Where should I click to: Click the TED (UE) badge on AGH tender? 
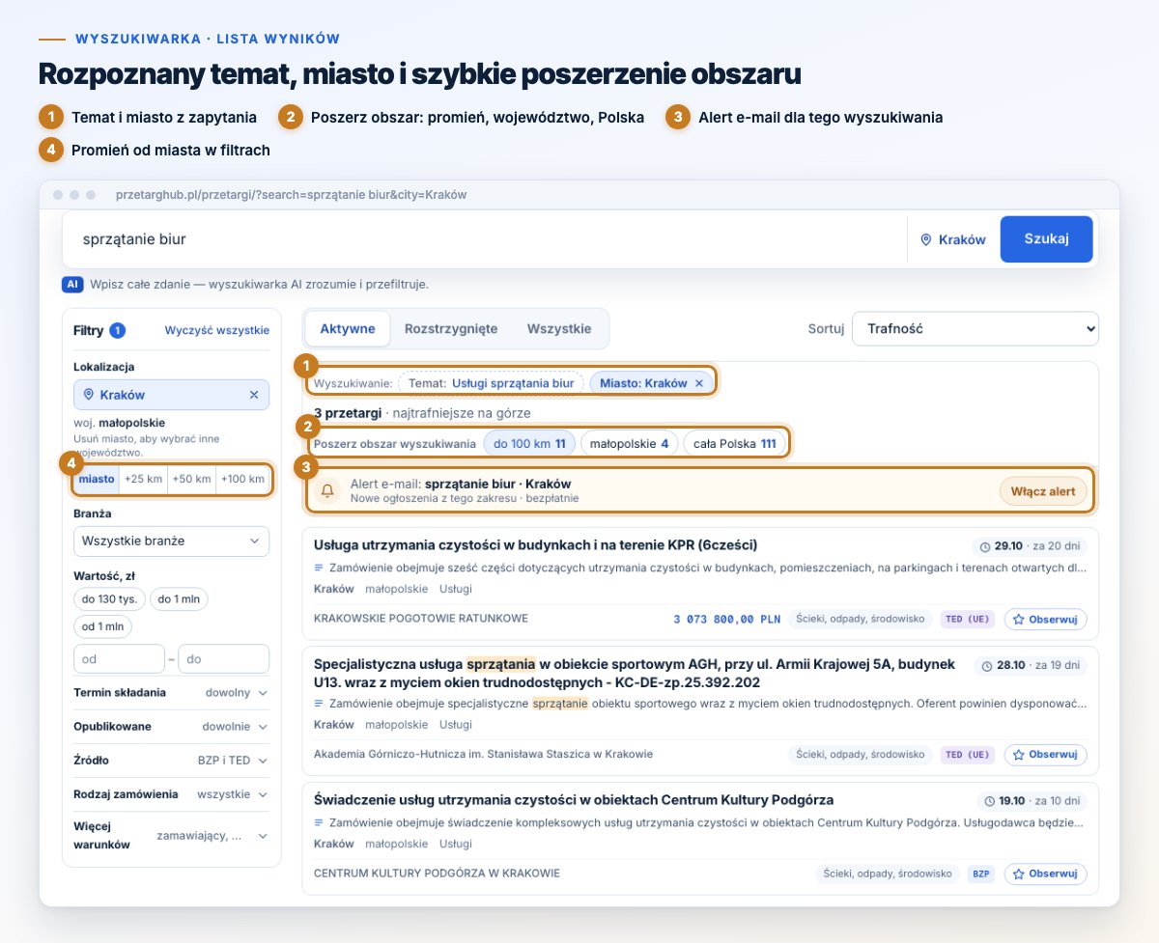(967, 754)
